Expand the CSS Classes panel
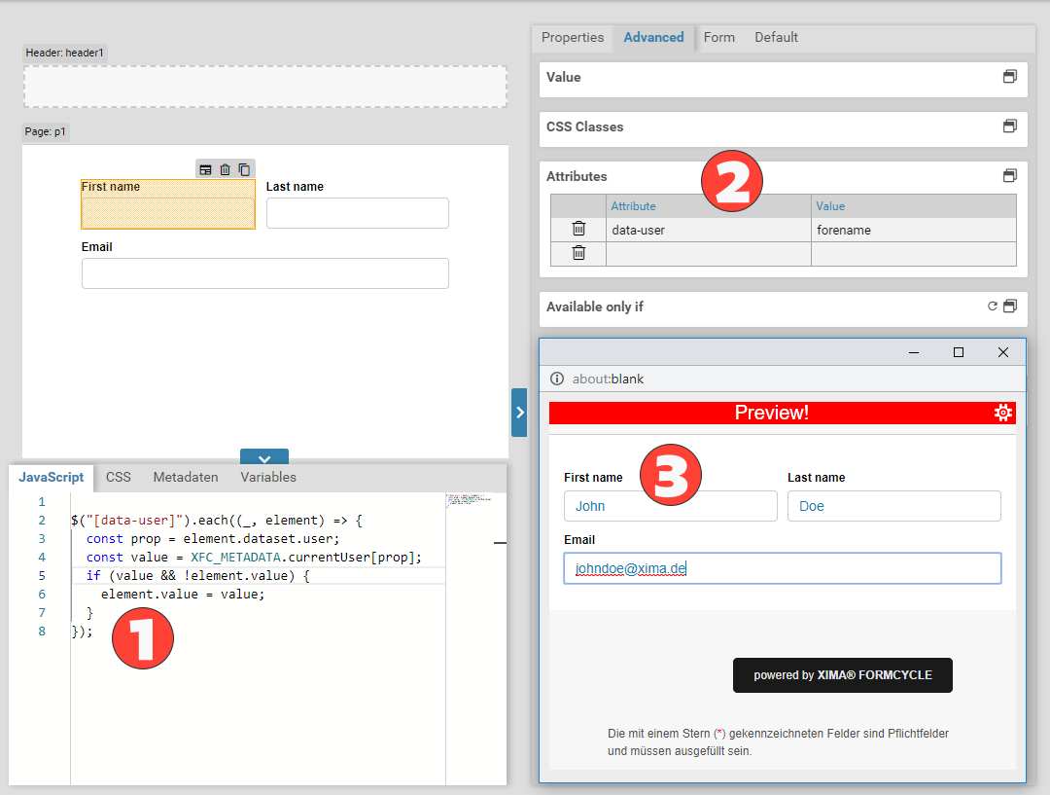This screenshot has height=795, width=1050. [x=1010, y=126]
